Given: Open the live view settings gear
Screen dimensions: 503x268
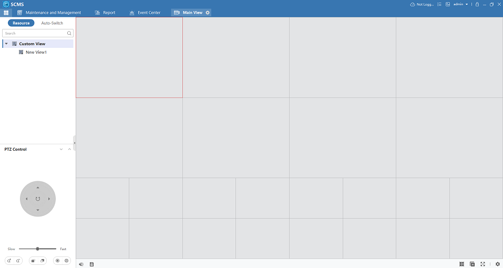Looking at the screenshot, I should coord(497,264).
